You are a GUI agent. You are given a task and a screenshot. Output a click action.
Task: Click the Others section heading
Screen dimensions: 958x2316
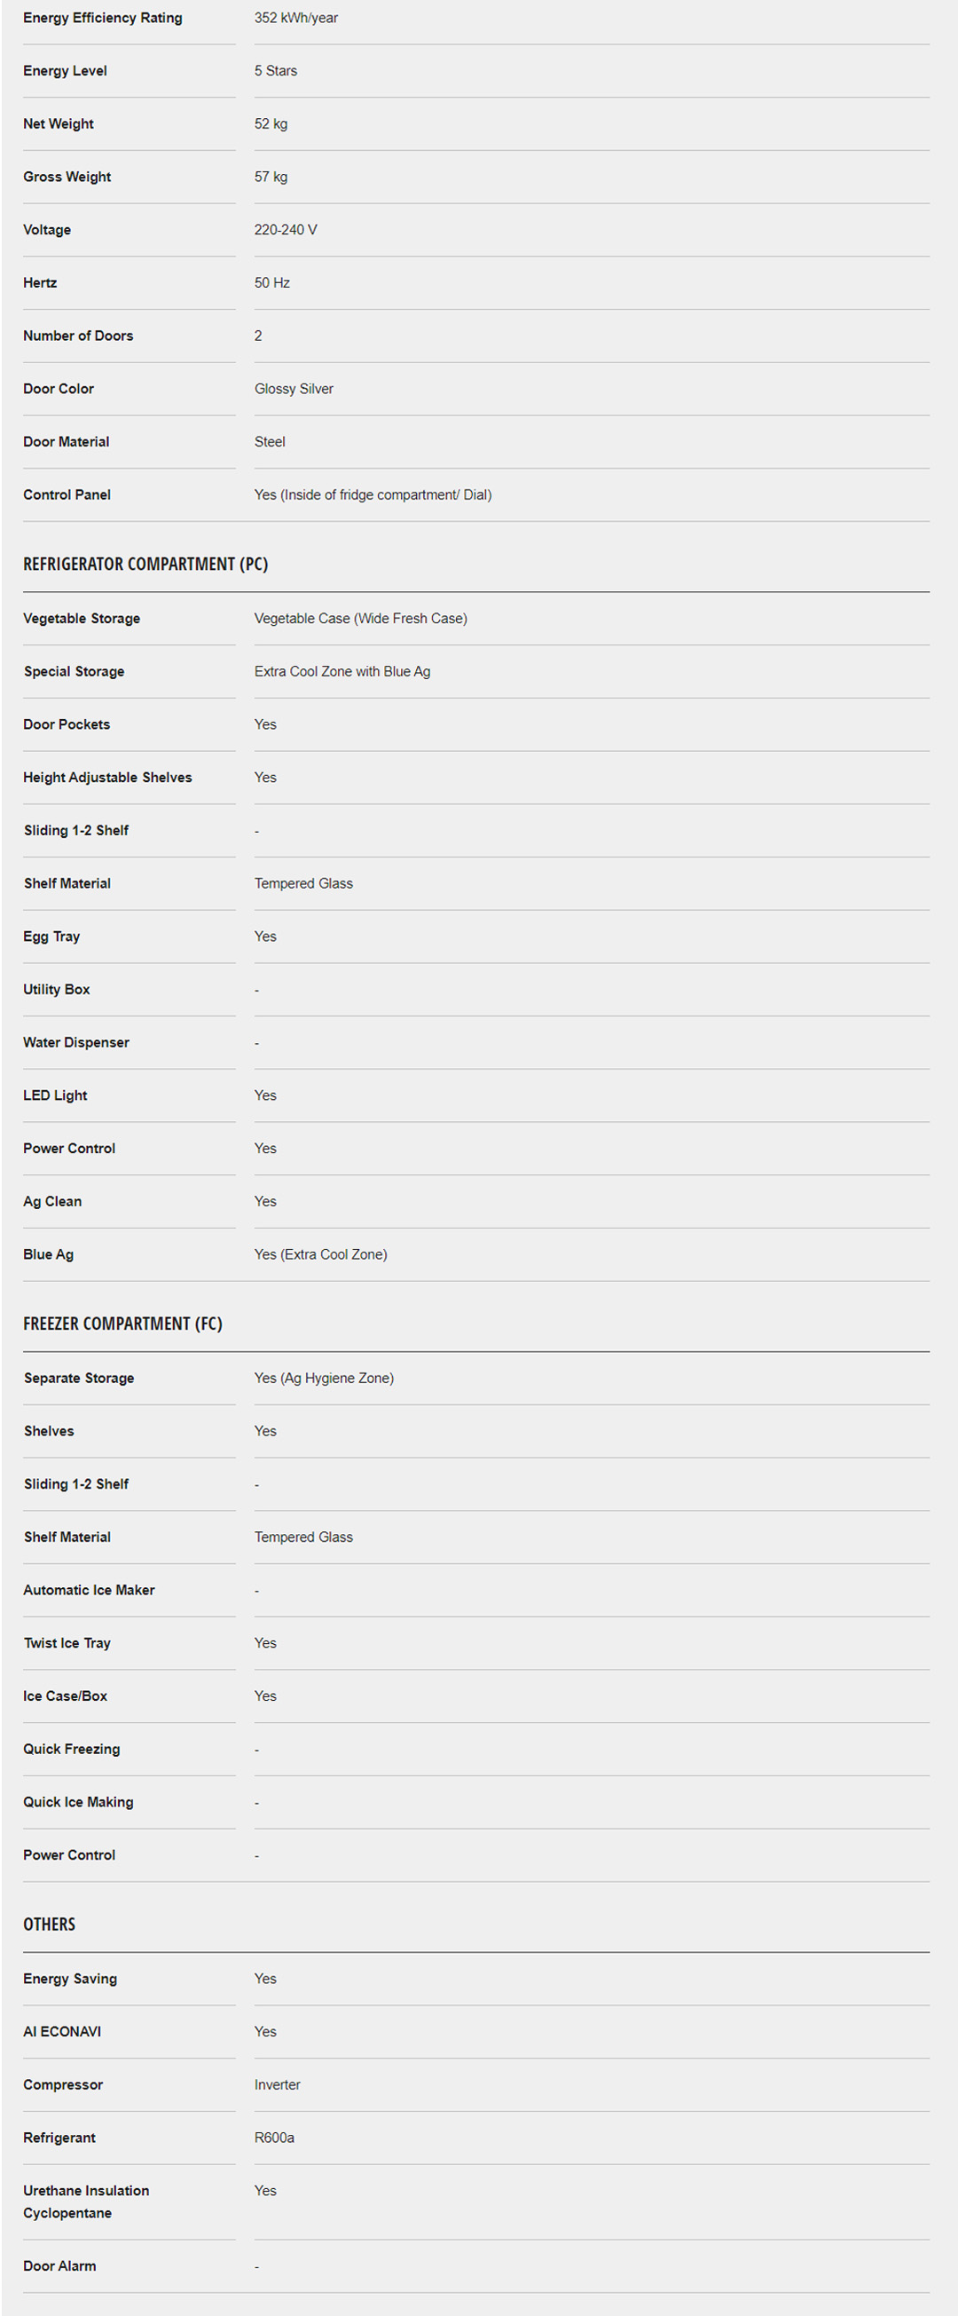[50, 1925]
